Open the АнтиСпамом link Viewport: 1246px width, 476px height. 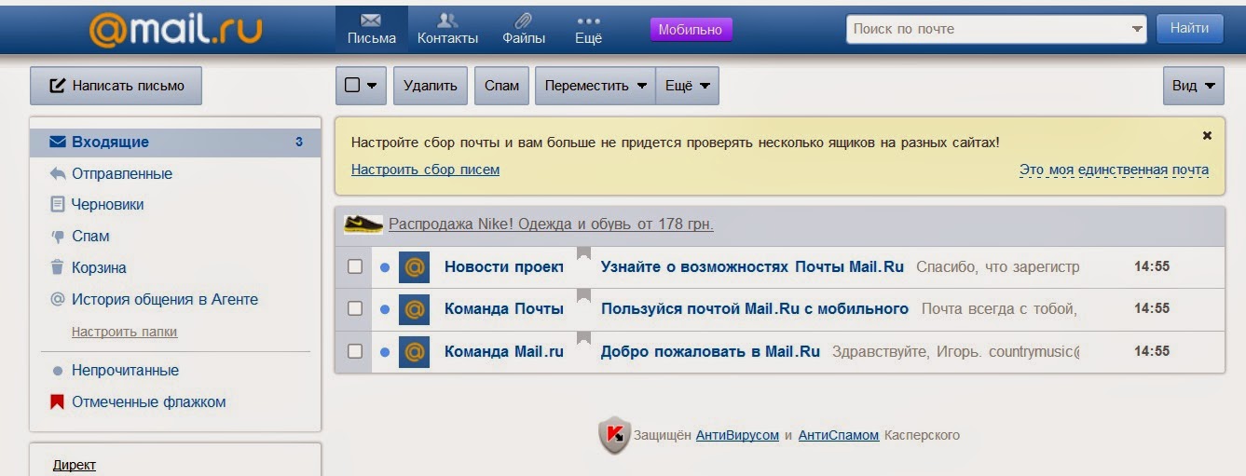coord(839,435)
